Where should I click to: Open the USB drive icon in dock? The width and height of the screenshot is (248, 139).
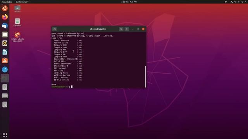(x=5, y=87)
